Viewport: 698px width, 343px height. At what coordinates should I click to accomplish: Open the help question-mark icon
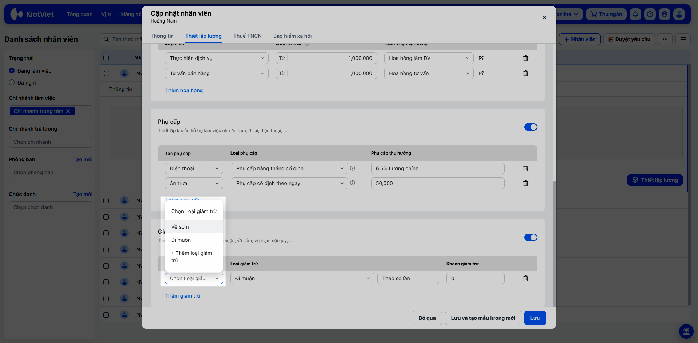coord(650,14)
